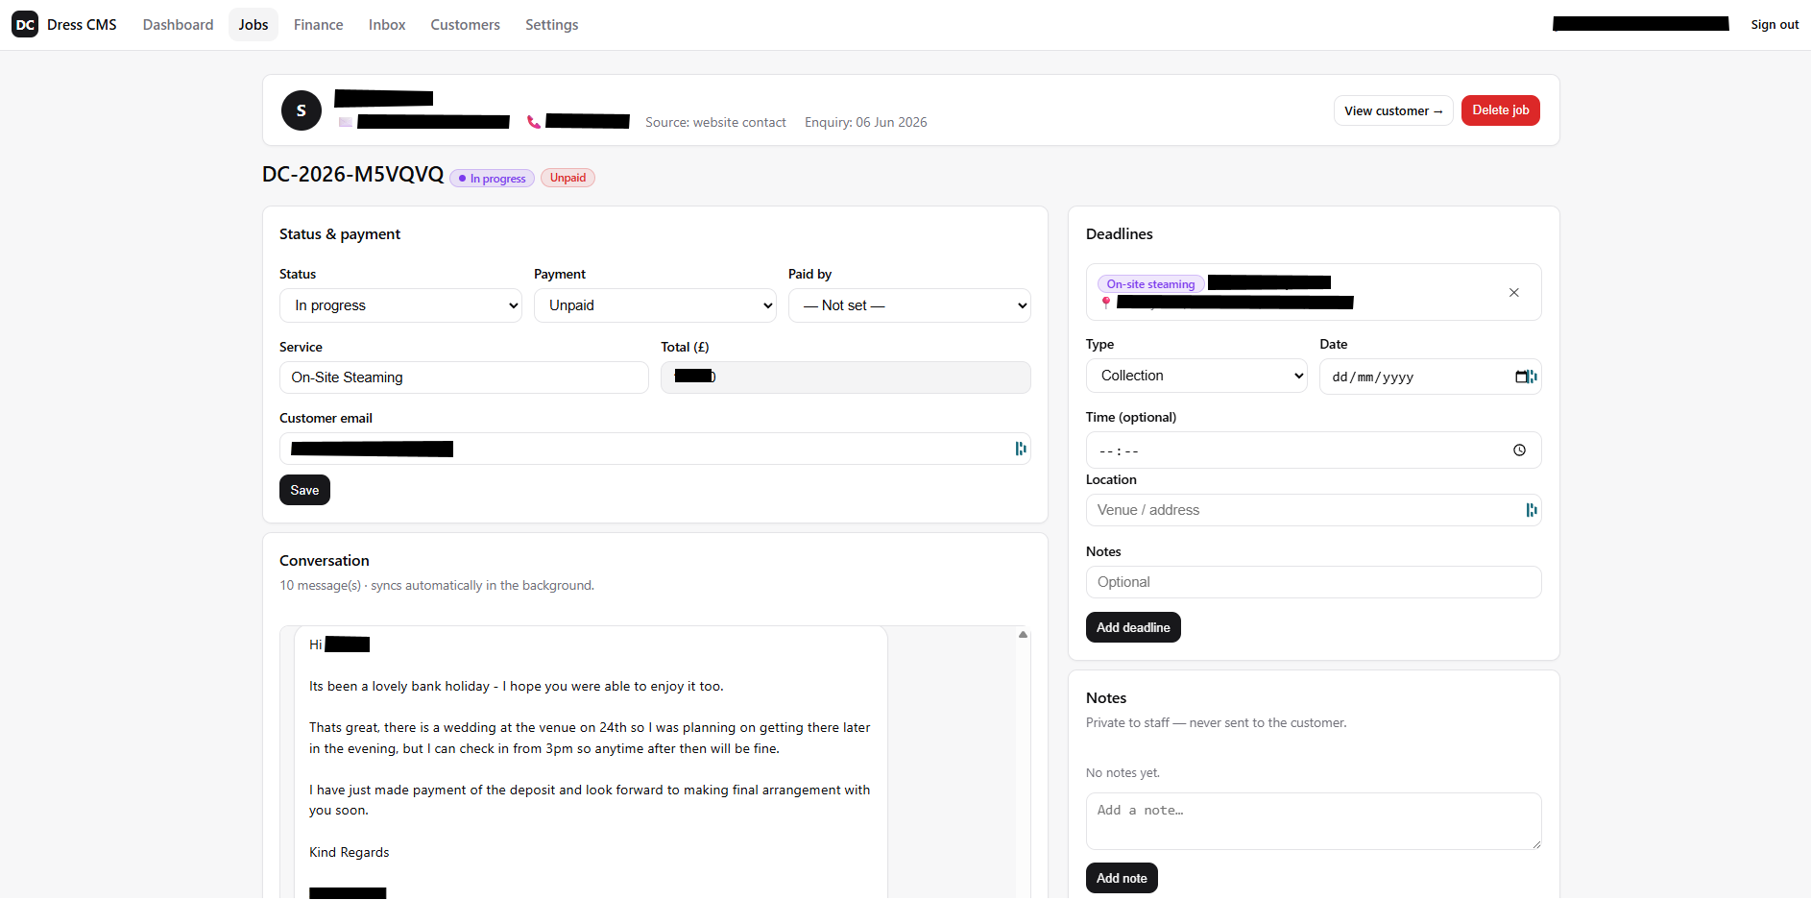1811x900 pixels.
Task: Click the autofill icon in Customer email field
Action: pos(1021,449)
